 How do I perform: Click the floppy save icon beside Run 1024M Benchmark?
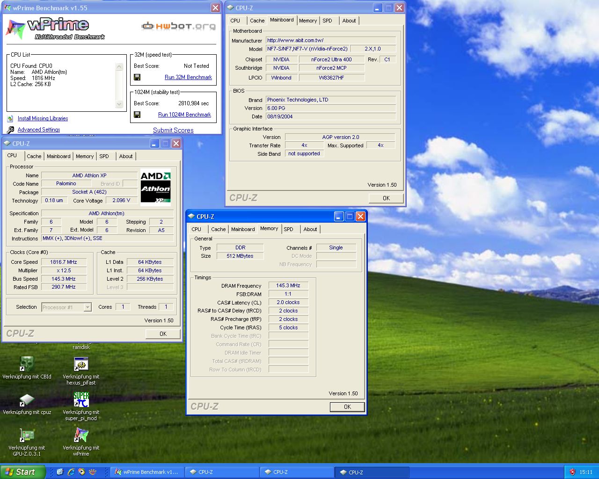point(137,115)
